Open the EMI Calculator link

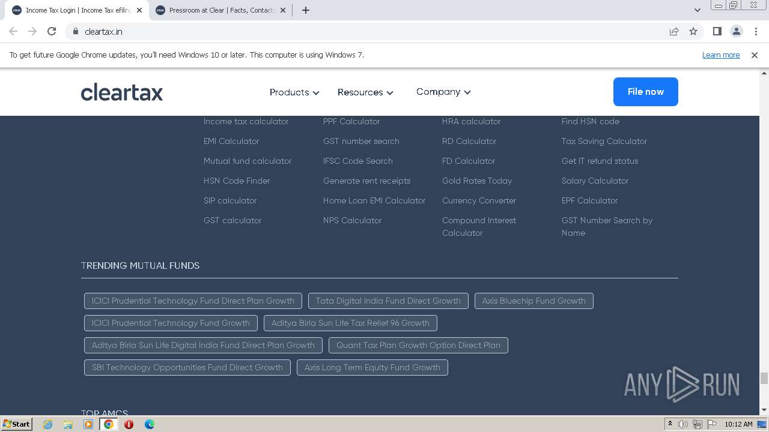pyautogui.click(x=231, y=141)
